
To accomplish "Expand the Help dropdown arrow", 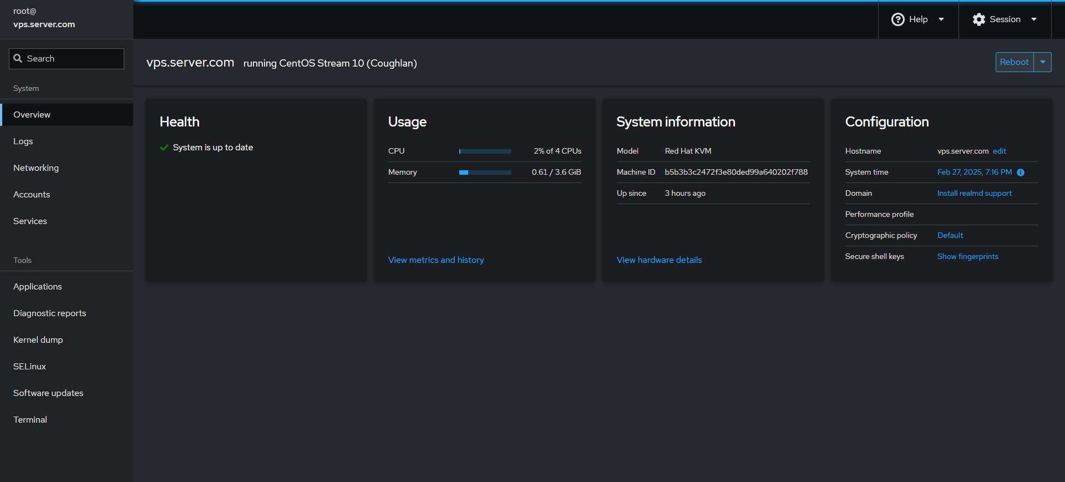I will tap(941, 19).
